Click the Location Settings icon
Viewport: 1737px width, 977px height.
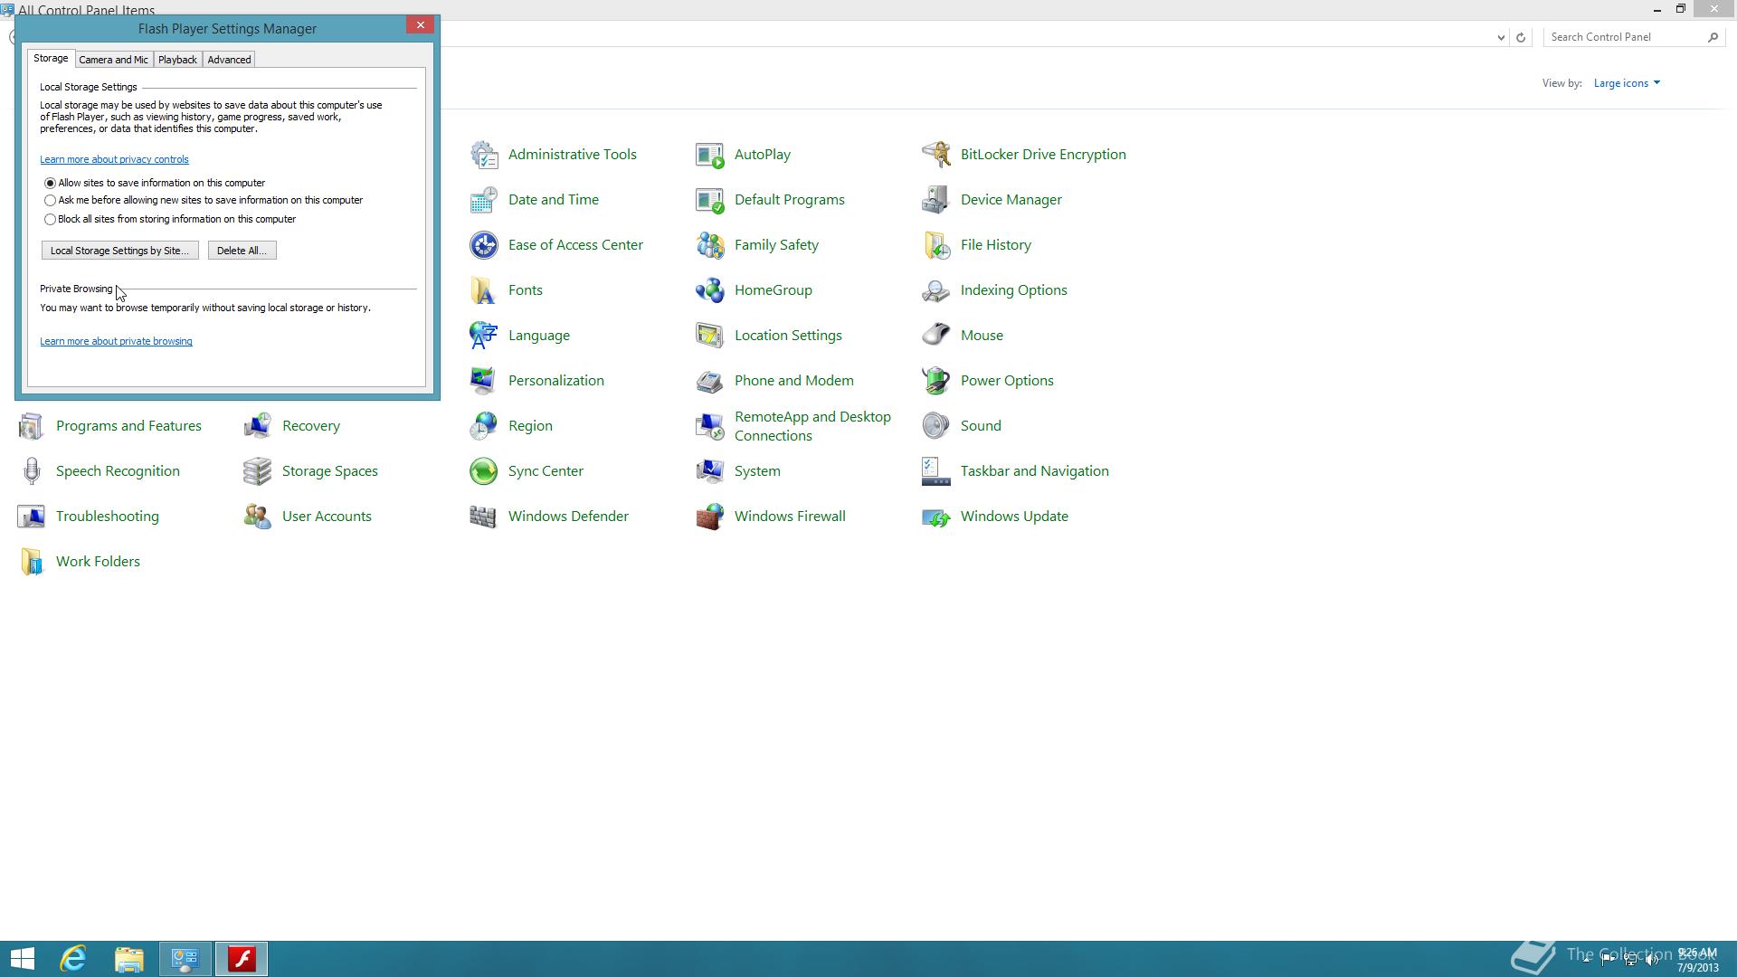710,336
